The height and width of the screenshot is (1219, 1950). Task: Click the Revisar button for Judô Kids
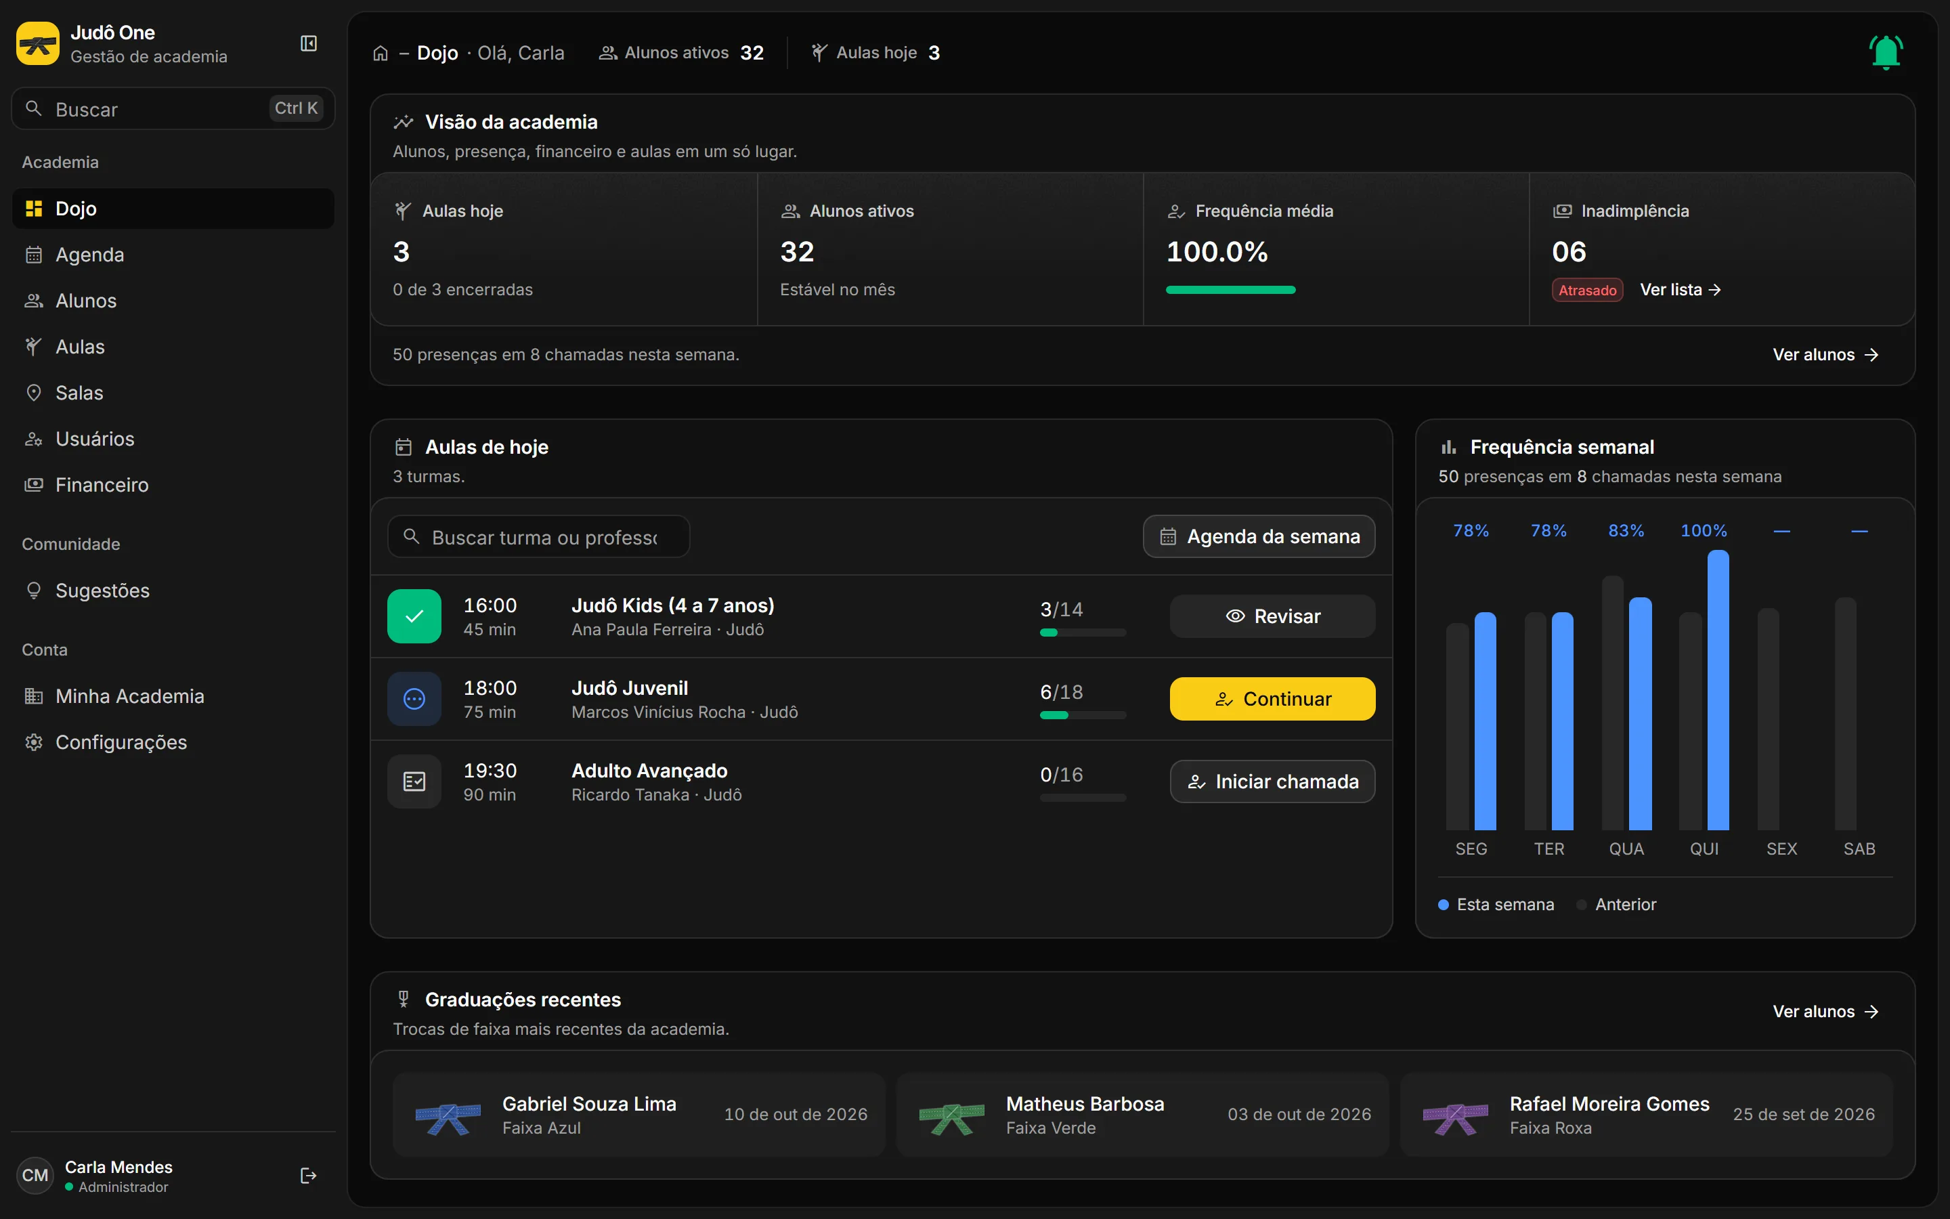1272,616
